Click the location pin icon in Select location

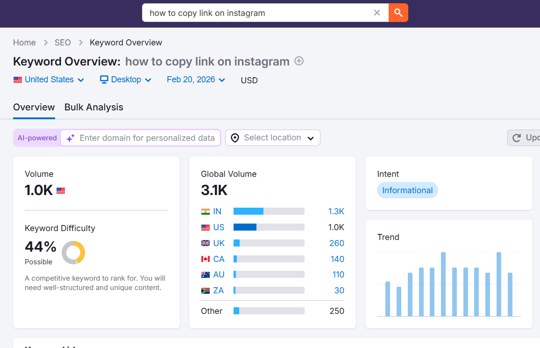pyautogui.click(x=234, y=138)
